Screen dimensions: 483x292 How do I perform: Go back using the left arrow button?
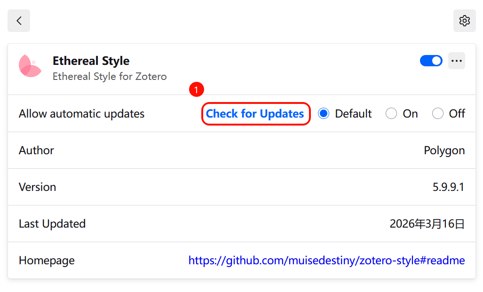[x=19, y=21]
